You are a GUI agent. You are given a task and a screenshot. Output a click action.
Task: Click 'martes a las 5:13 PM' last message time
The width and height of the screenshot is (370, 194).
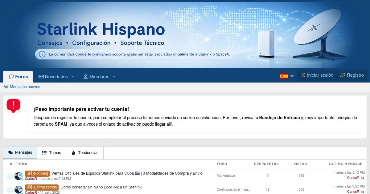click(x=349, y=172)
